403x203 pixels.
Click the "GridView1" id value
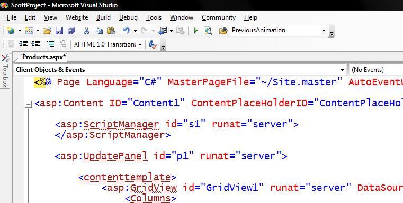(232, 188)
